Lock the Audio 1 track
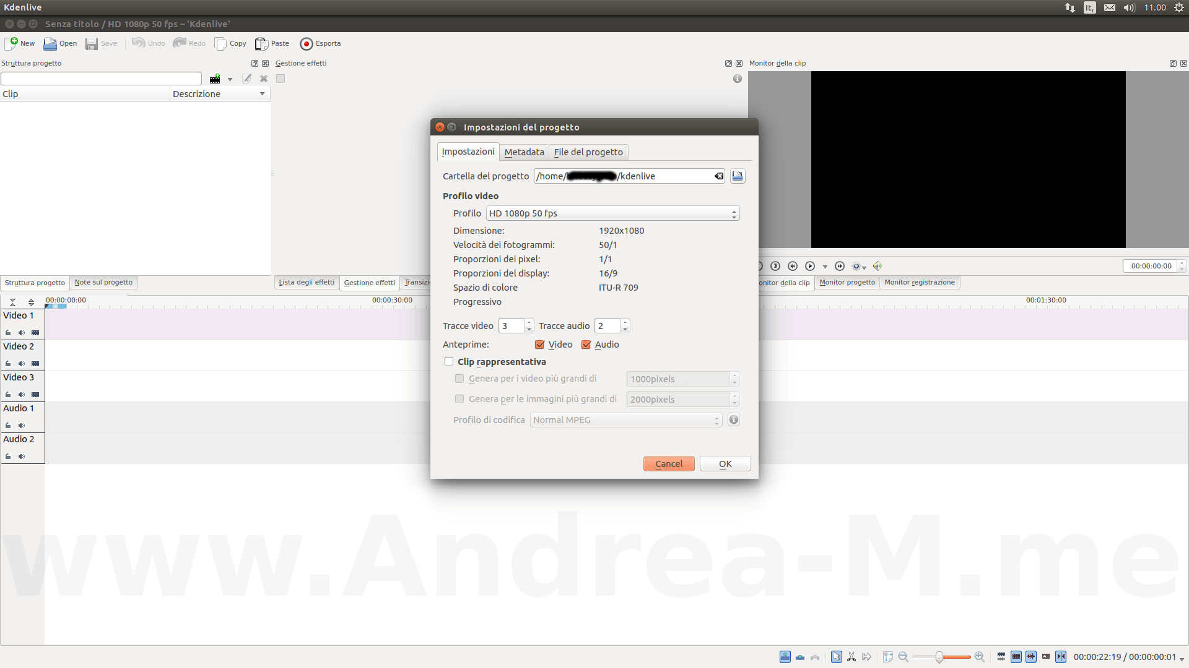This screenshot has width=1189, height=668. tap(8, 426)
